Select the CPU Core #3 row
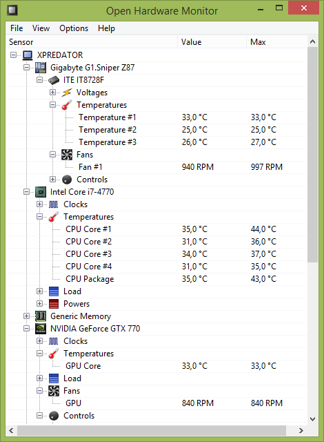The height and width of the screenshot is (442, 324). [x=156, y=254]
